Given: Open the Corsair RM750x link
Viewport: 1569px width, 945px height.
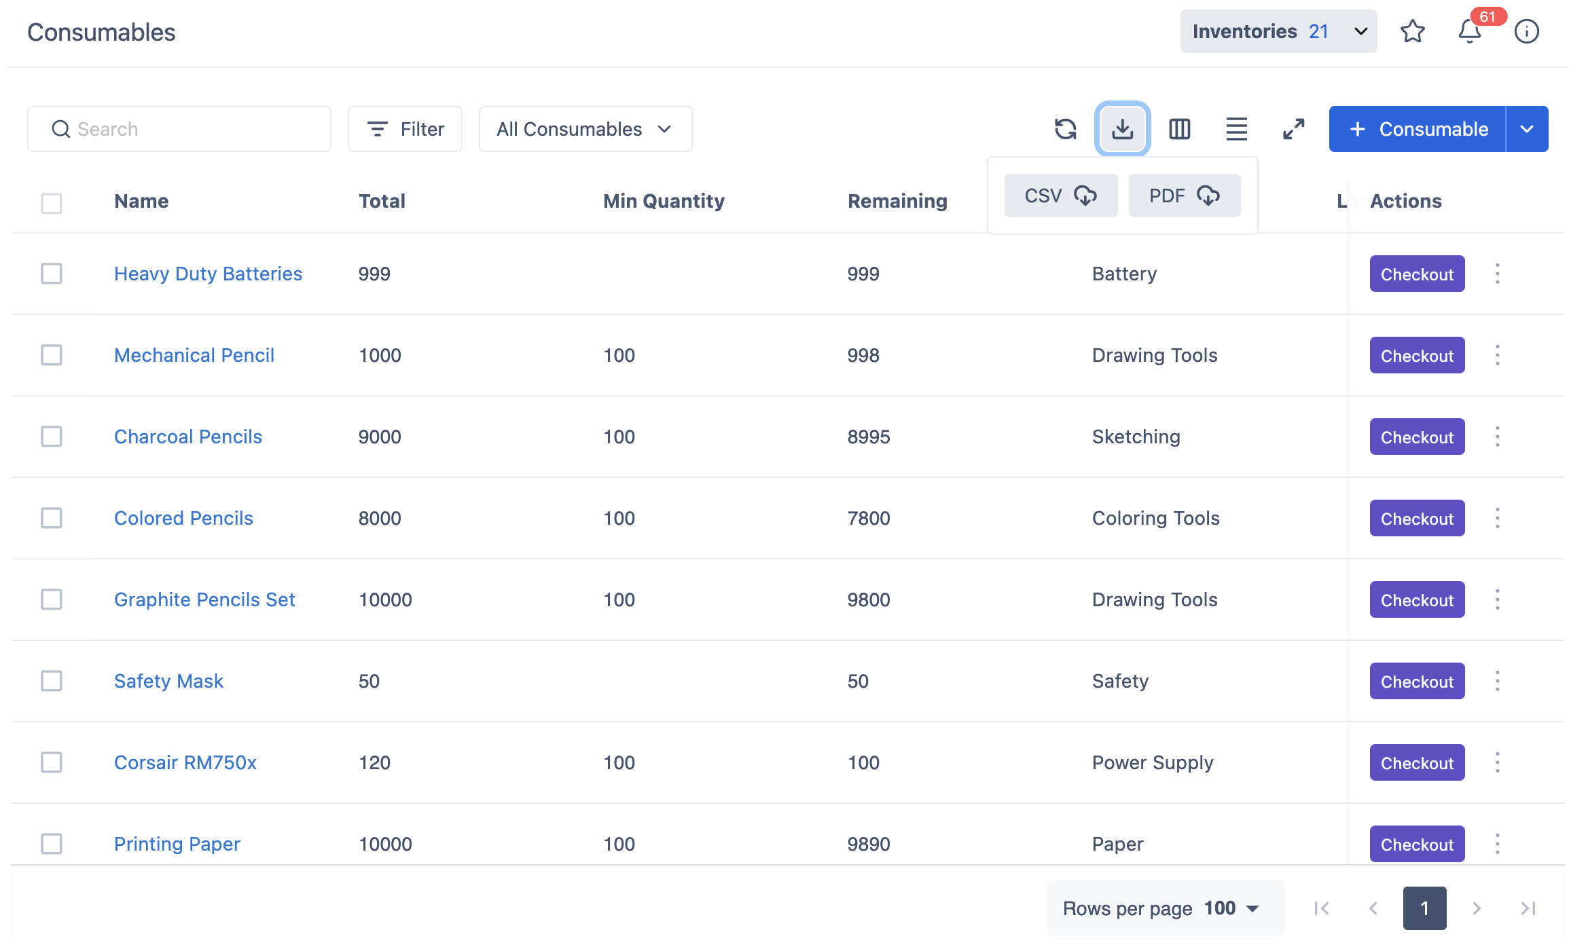Looking at the screenshot, I should [x=185, y=762].
